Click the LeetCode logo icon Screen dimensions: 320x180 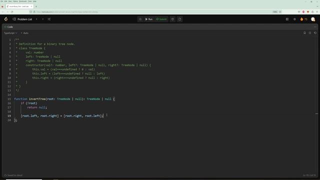point(6,19)
